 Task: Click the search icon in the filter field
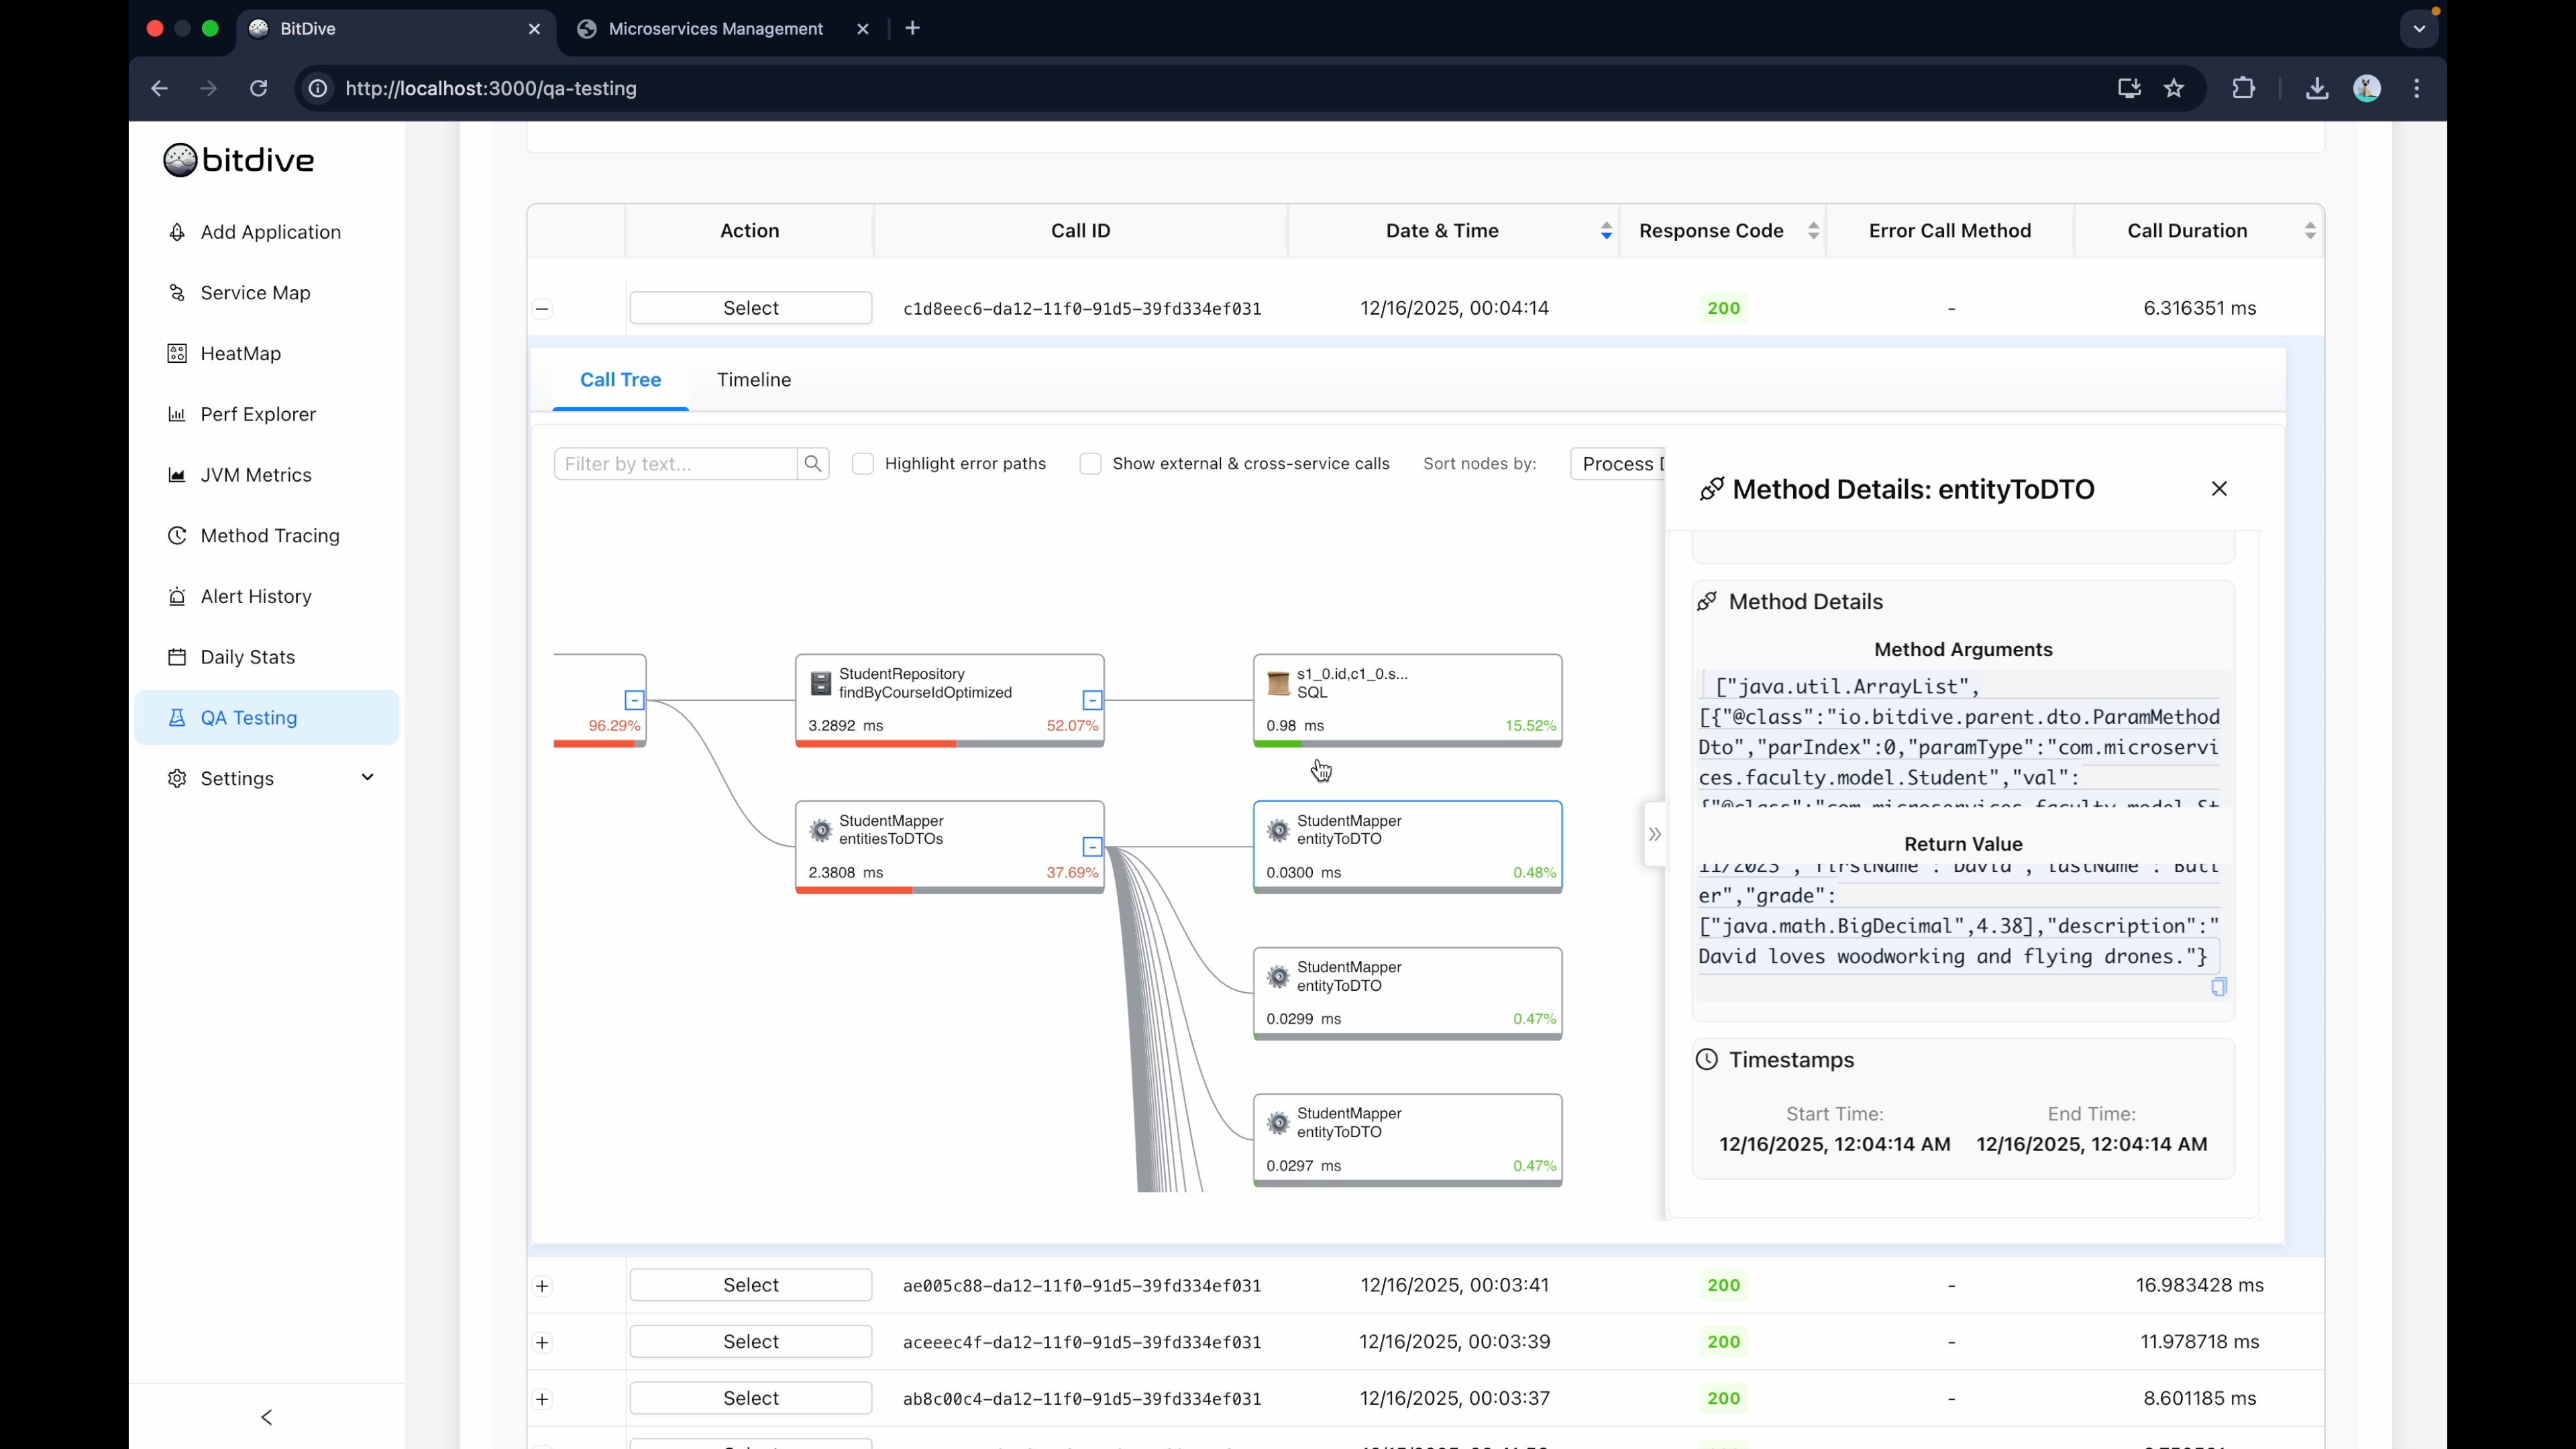tap(813, 463)
